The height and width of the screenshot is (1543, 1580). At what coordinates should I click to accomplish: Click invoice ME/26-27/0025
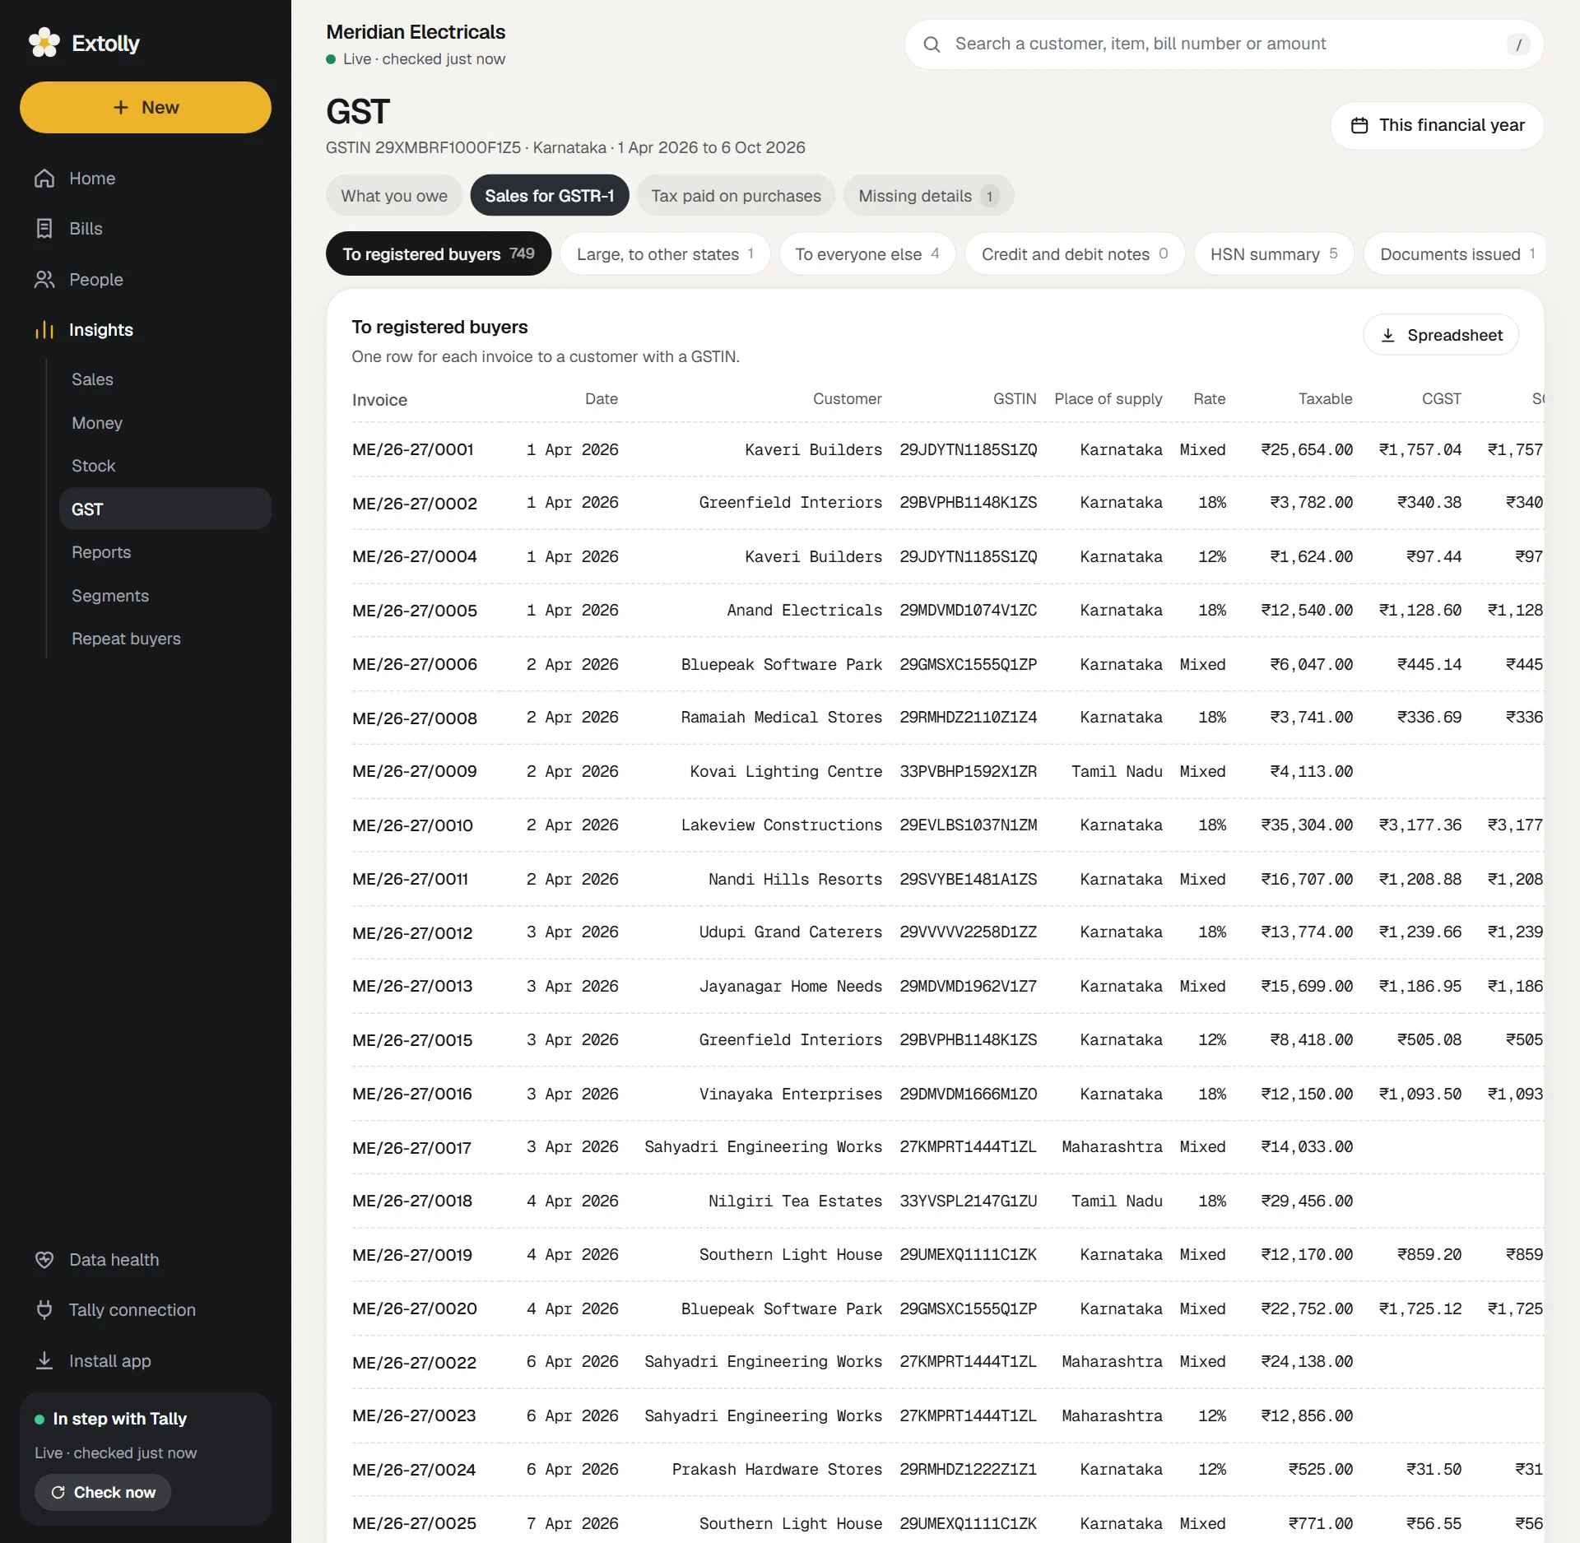pyautogui.click(x=414, y=1524)
